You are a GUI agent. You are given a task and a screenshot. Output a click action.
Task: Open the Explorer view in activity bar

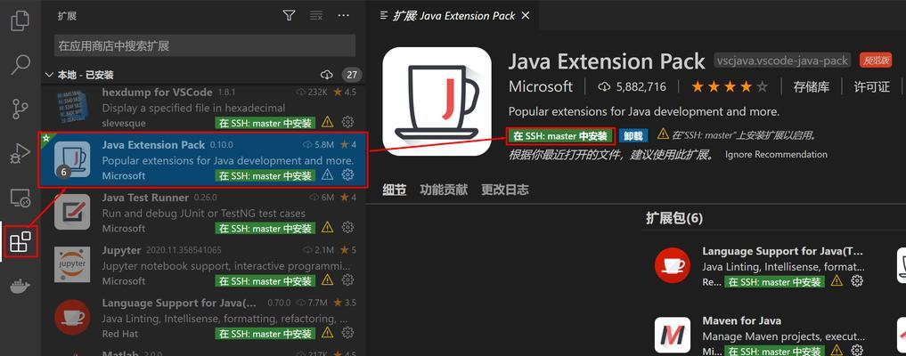(20, 20)
